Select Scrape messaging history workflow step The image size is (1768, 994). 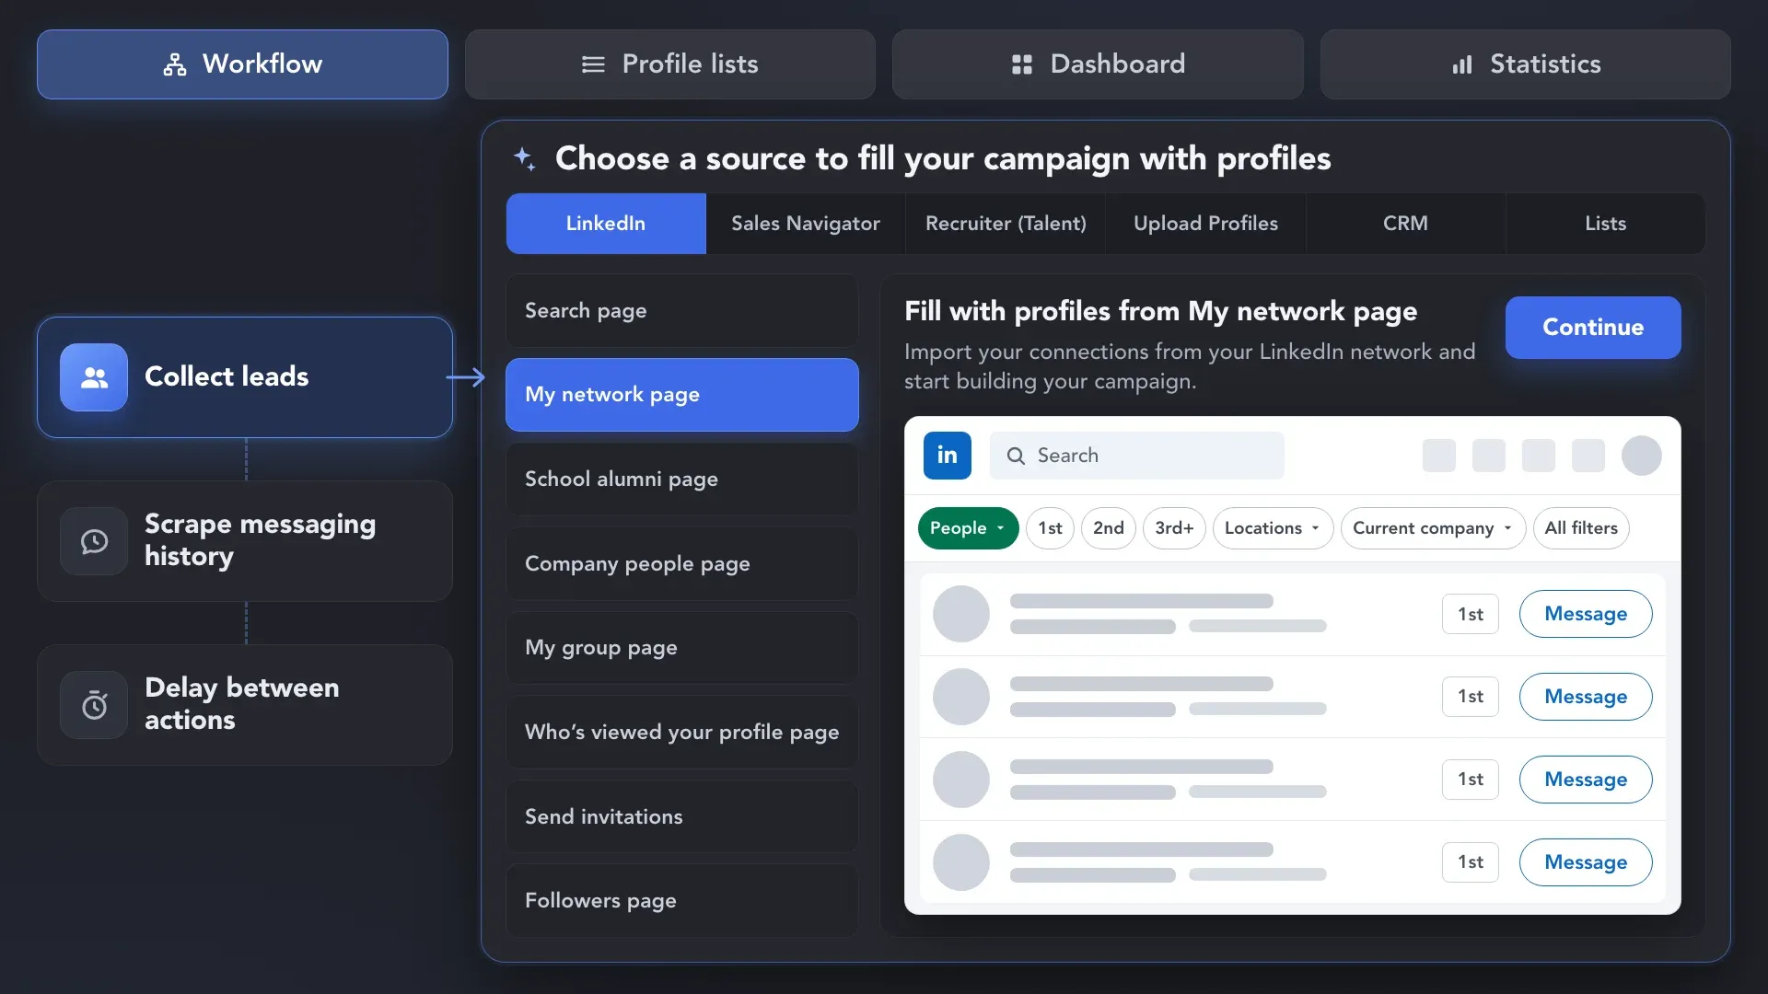click(x=245, y=541)
